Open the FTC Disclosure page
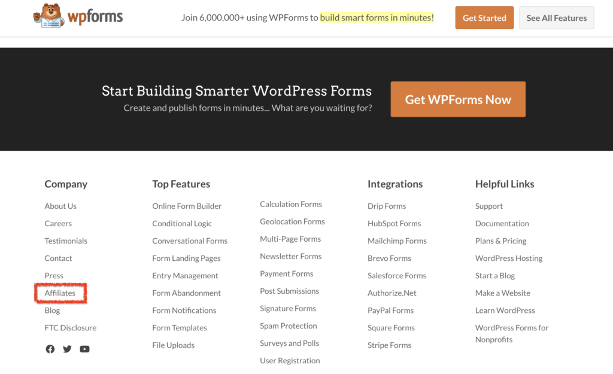 [x=70, y=327]
